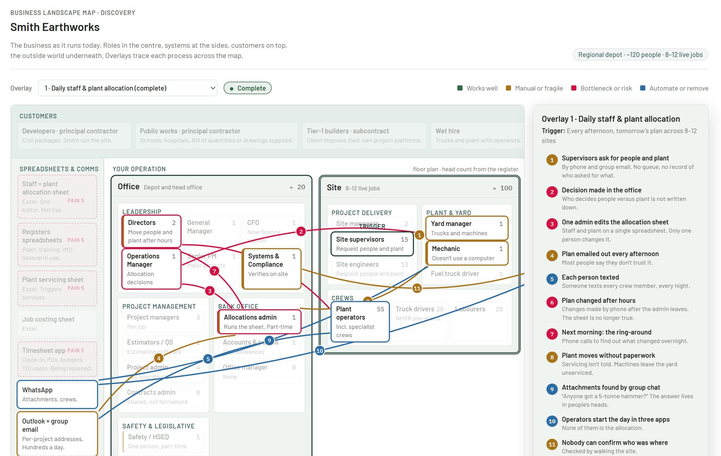This screenshot has height=456, width=721.
Task: Click step 4 circle beside Plan emailed out
Action: point(552,256)
